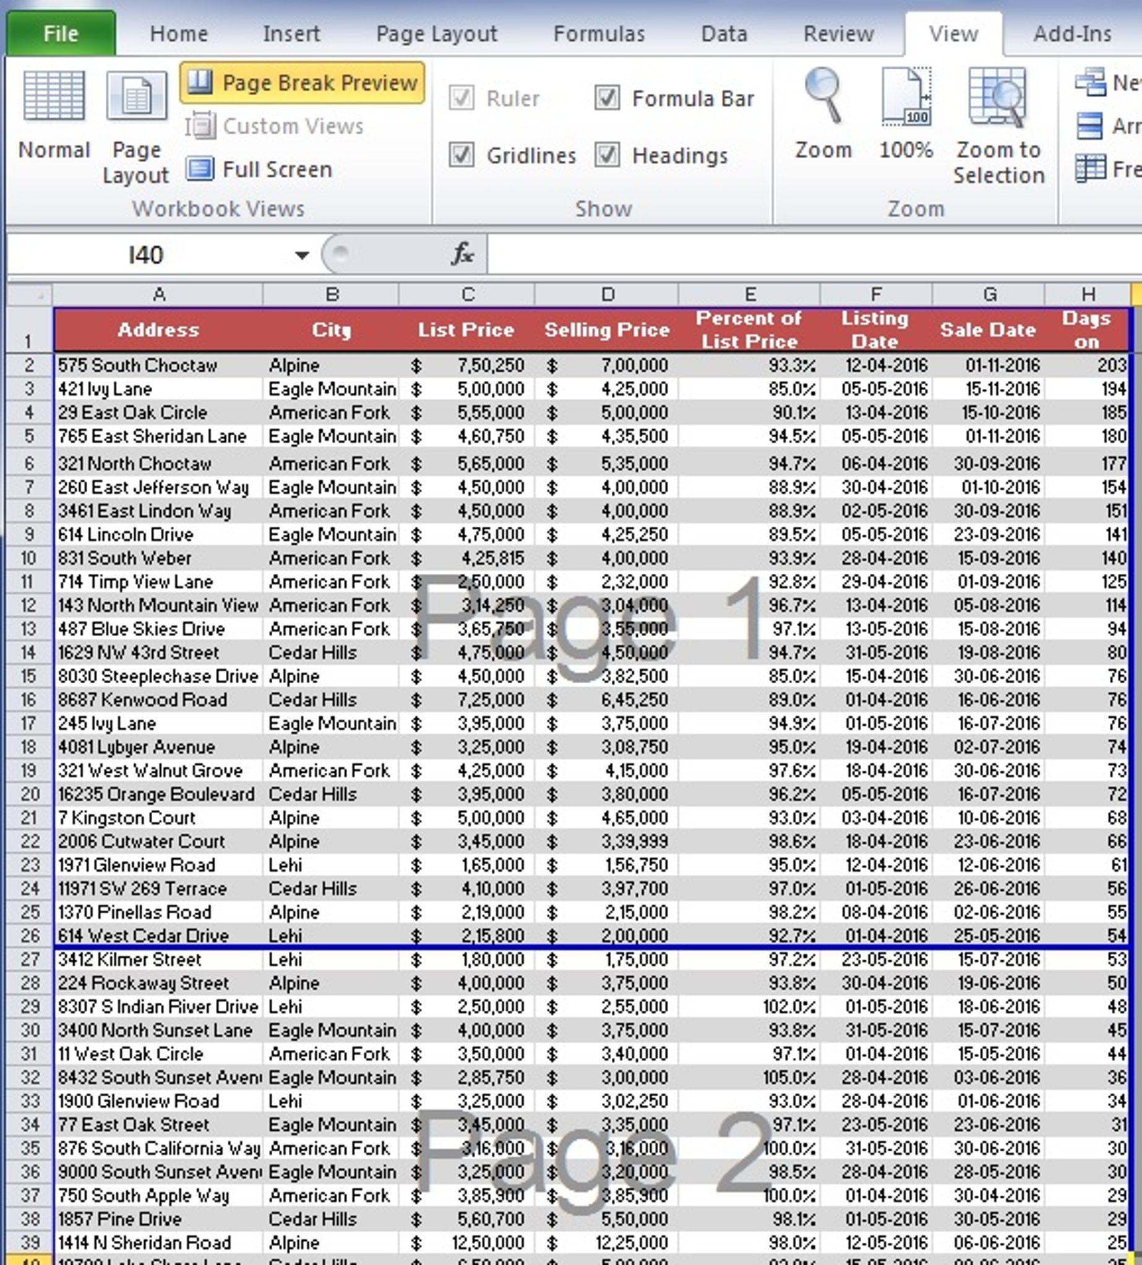
Task: Uncheck the Formula Bar checkbox
Action: point(607,98)
